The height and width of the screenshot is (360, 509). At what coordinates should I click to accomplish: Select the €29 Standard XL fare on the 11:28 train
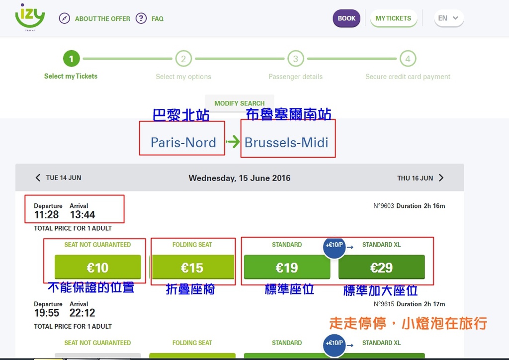click(381, 267)
